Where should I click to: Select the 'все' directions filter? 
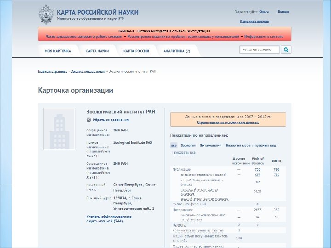[x=174, y=145]
